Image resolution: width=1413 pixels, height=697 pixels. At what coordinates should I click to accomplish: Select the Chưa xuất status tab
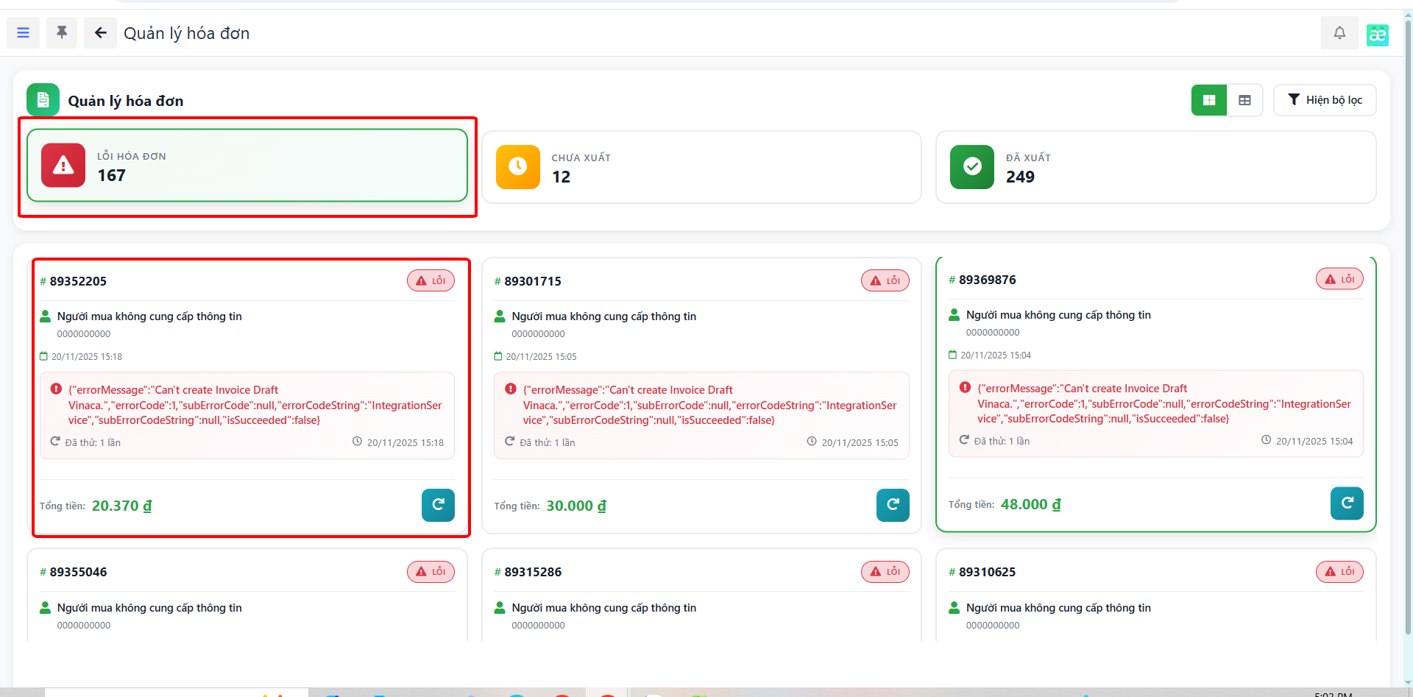(701, 167)
